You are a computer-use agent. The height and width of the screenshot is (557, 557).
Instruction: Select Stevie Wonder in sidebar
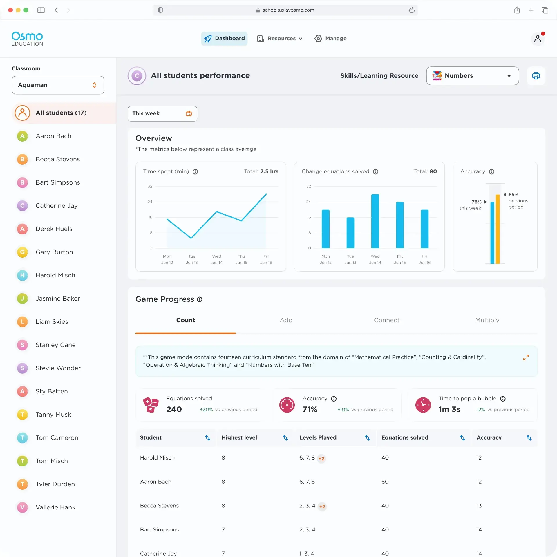pyautogui.click(x=64, y=368)
